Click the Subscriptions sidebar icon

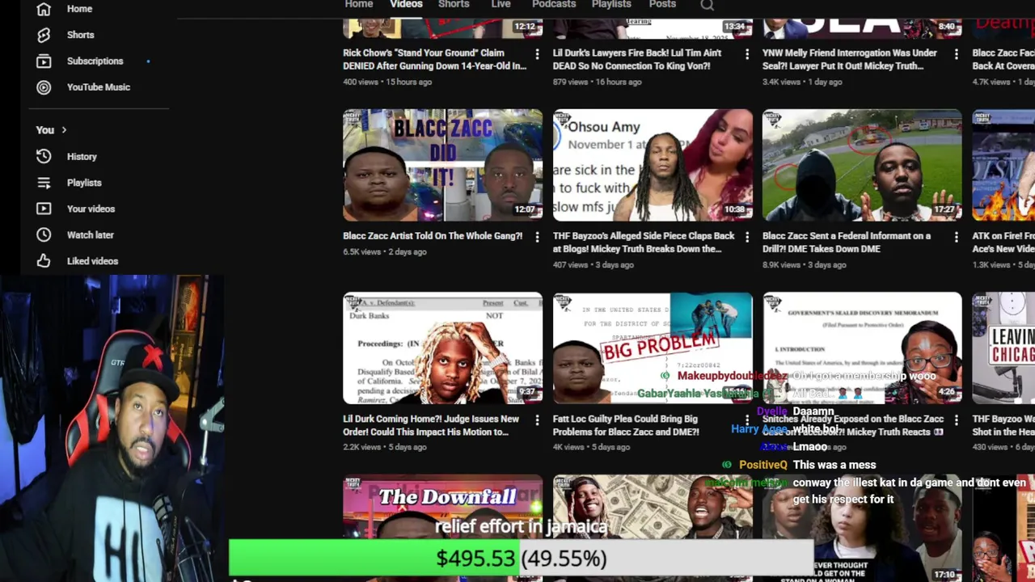pos(44,61)
